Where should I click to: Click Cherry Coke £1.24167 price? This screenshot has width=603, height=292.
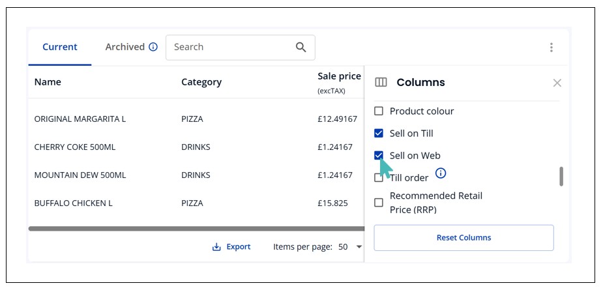coord(335,147)
